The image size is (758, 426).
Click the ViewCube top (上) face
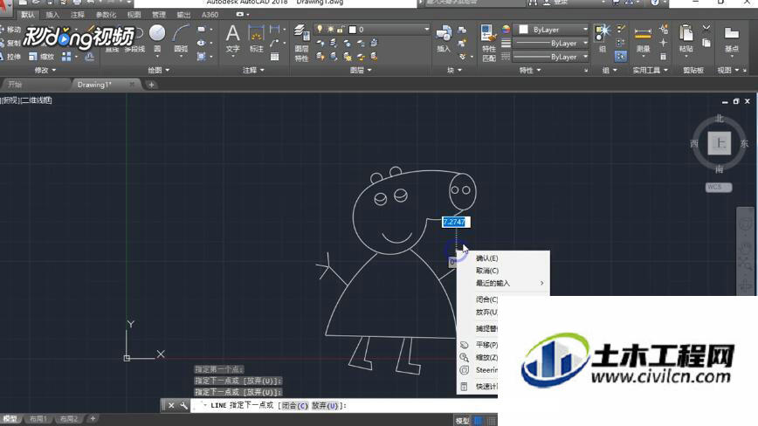click(720, 143)
